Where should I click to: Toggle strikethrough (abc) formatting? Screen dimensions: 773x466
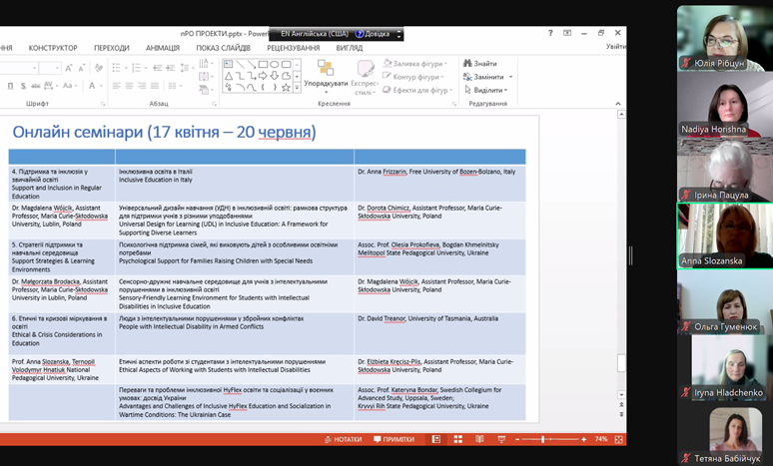36,86
